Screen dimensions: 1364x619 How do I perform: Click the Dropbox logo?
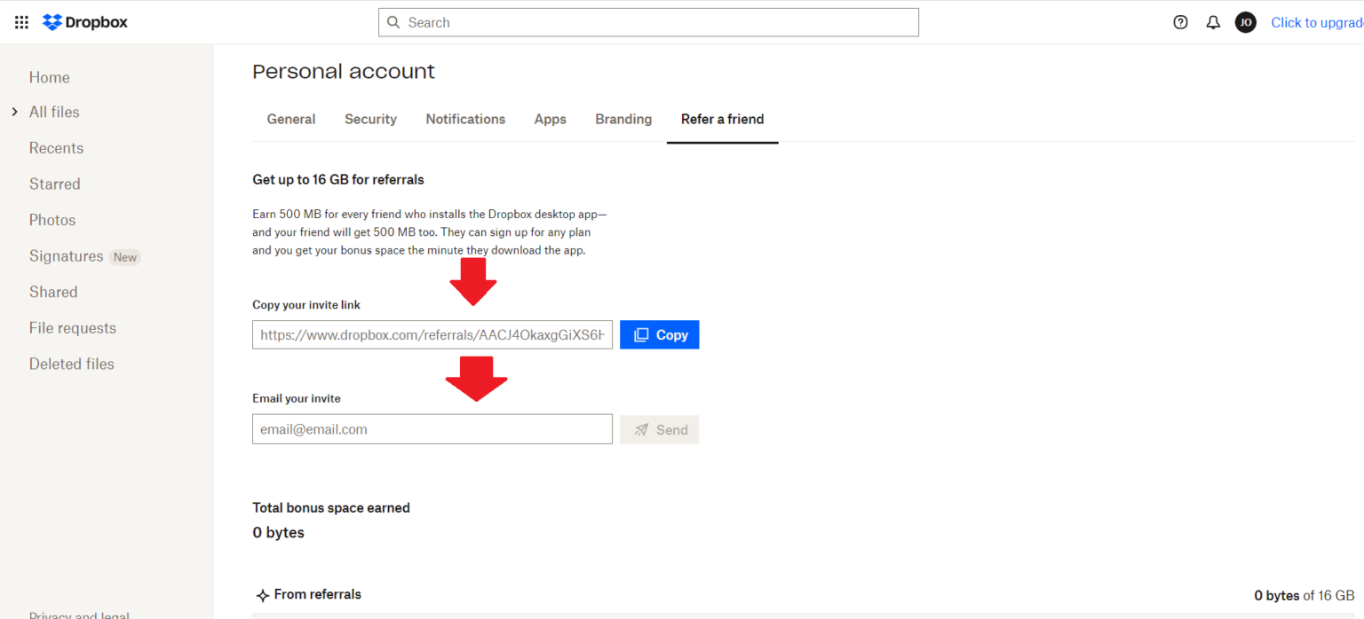click(x=84, y=21)
